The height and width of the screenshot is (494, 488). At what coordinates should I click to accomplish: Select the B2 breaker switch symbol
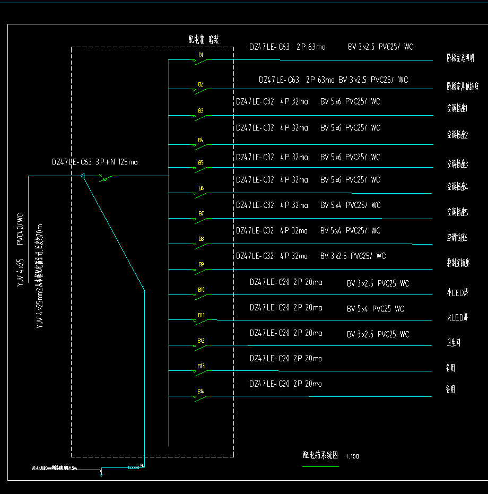pos(200,91)
